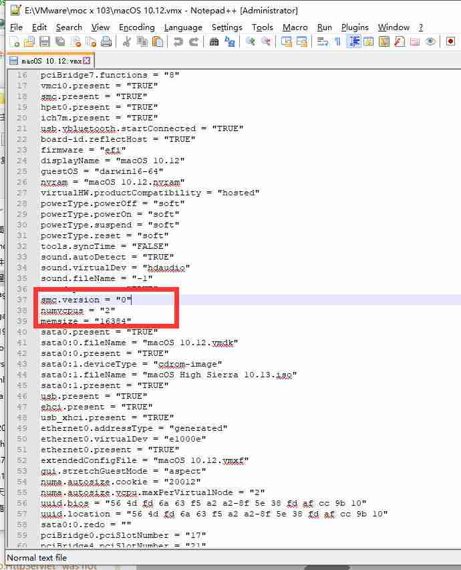
Task: Click line 18 smc.present = "TRUE"
Action: tap(94, 96)
